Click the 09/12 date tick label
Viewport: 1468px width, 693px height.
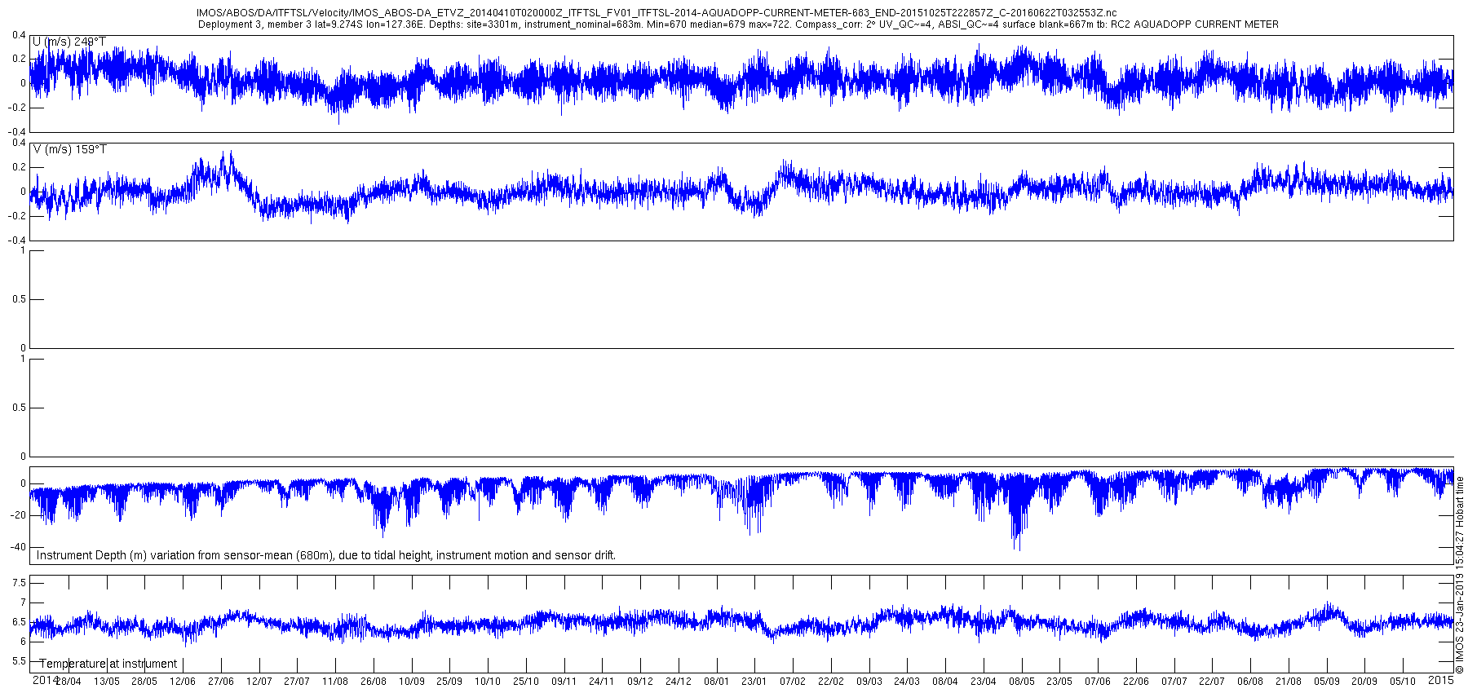pos(640,682)
